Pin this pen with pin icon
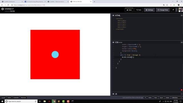 [x=173, y=10]
